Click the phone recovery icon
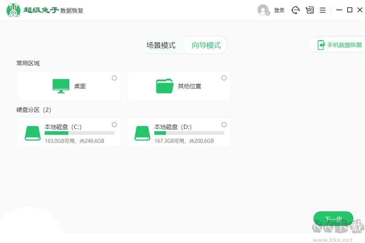 click(321, 45)
